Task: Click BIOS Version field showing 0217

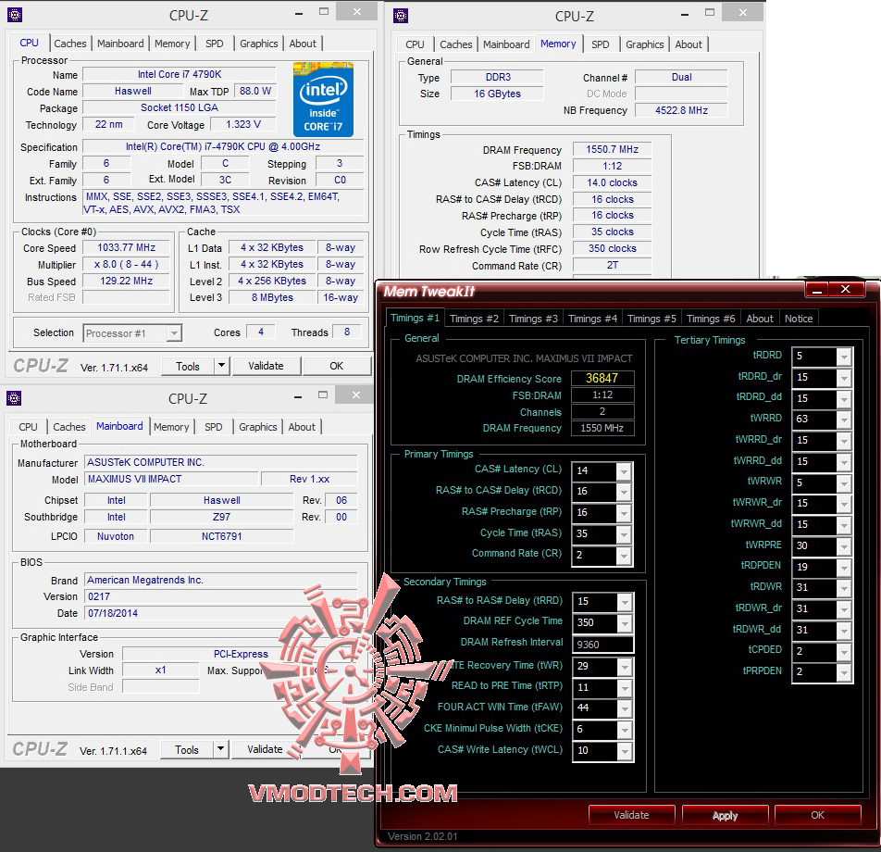Action: click(221, 596)
